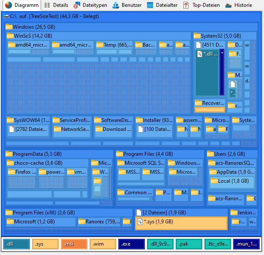The image size is (264, 255).
Task: Select the choco-cache folder icon
Action: 10,163
